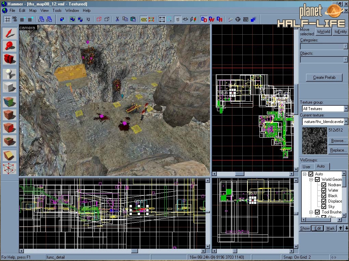Select the Apply Overlays tool
Screen dimensions: 349x261
click(9, 141)
